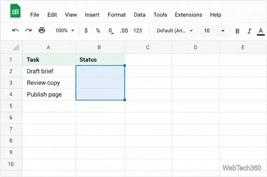Select row 9 header
The width and height of the screenshot is (267, 177).
coord(11,152)
